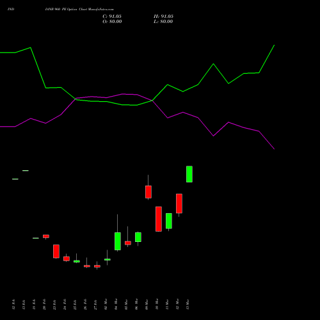Click the green 04 Mar candlestick

[118, 241]
